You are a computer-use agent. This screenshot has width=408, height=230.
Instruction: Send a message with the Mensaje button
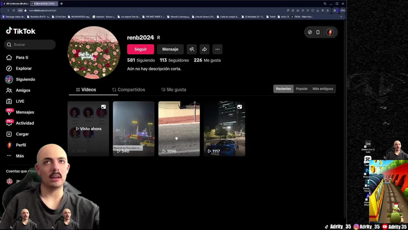(x=170, y=49)
